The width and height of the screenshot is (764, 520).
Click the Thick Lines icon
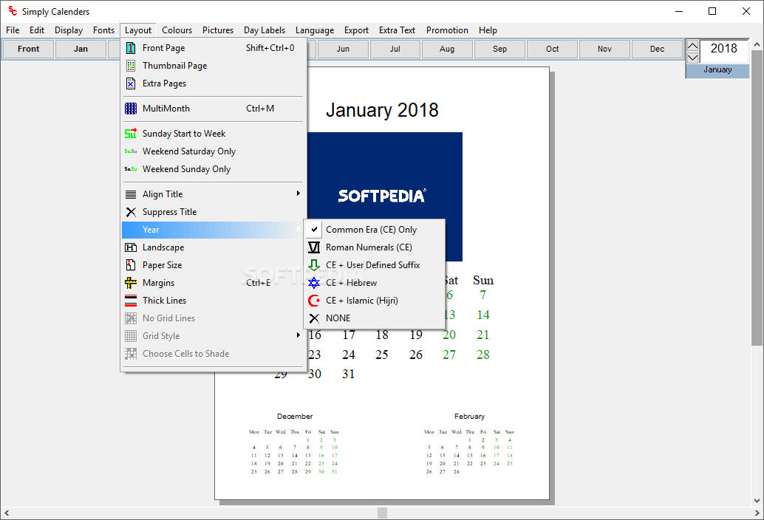[131, 301]
